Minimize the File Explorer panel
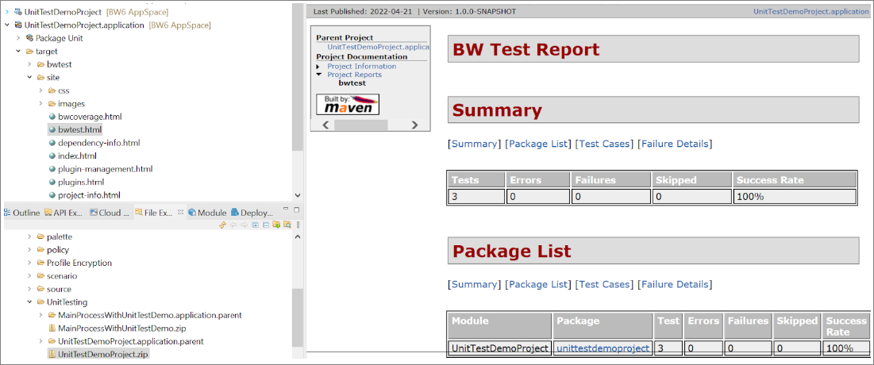This screenshot has height=365, width=874. pyautogui.click(x=286, y=209)
